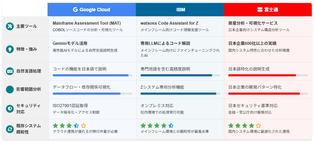Click '国内システム特性に合わせた分析精度' text

[x=259, y=50]
